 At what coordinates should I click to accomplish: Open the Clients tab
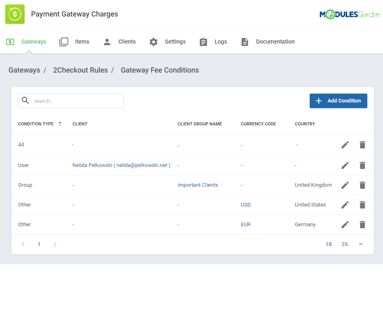(120, 42)
